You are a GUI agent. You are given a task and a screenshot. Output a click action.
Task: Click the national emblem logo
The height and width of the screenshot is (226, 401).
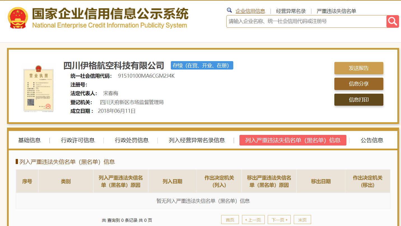(18, 18)
